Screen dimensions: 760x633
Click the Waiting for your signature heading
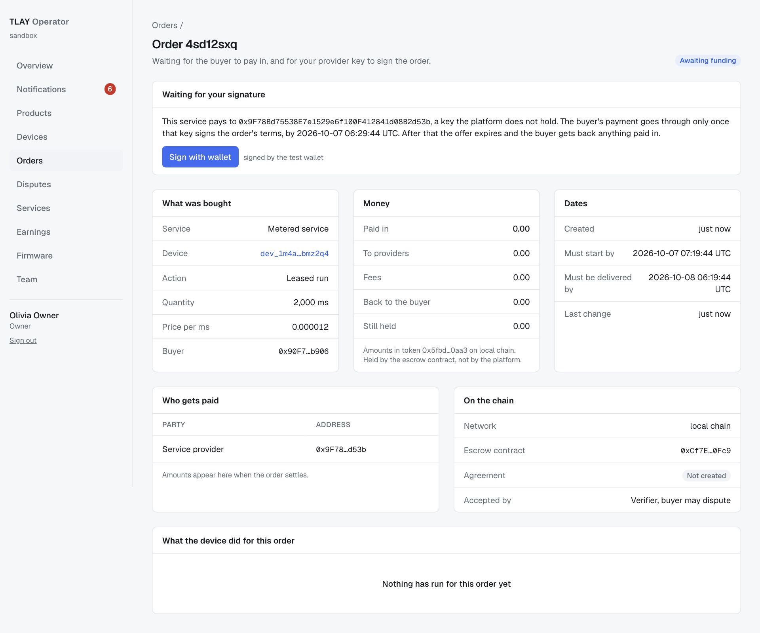pyautogui.click(x=213, y=95)
